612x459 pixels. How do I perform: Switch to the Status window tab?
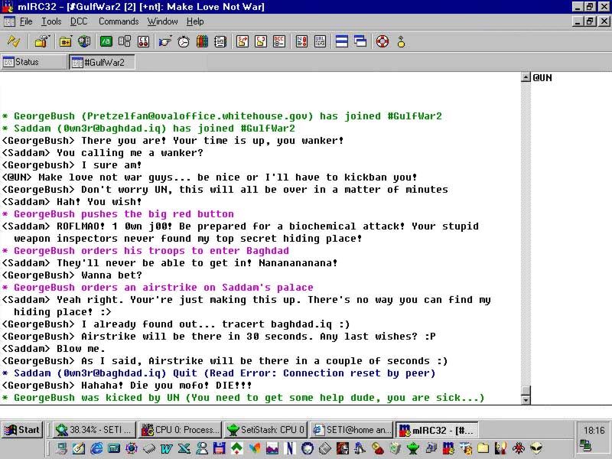point(34,62)
